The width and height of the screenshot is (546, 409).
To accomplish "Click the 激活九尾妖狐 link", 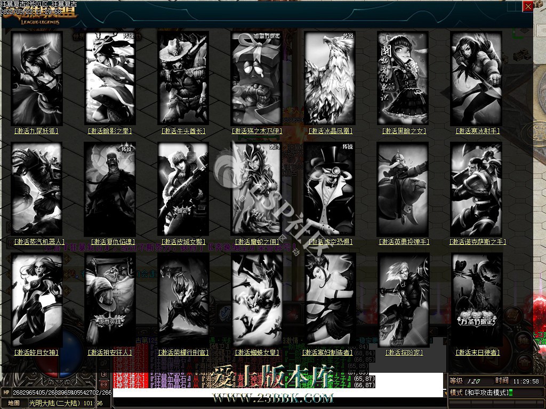I will coord(36,131).
